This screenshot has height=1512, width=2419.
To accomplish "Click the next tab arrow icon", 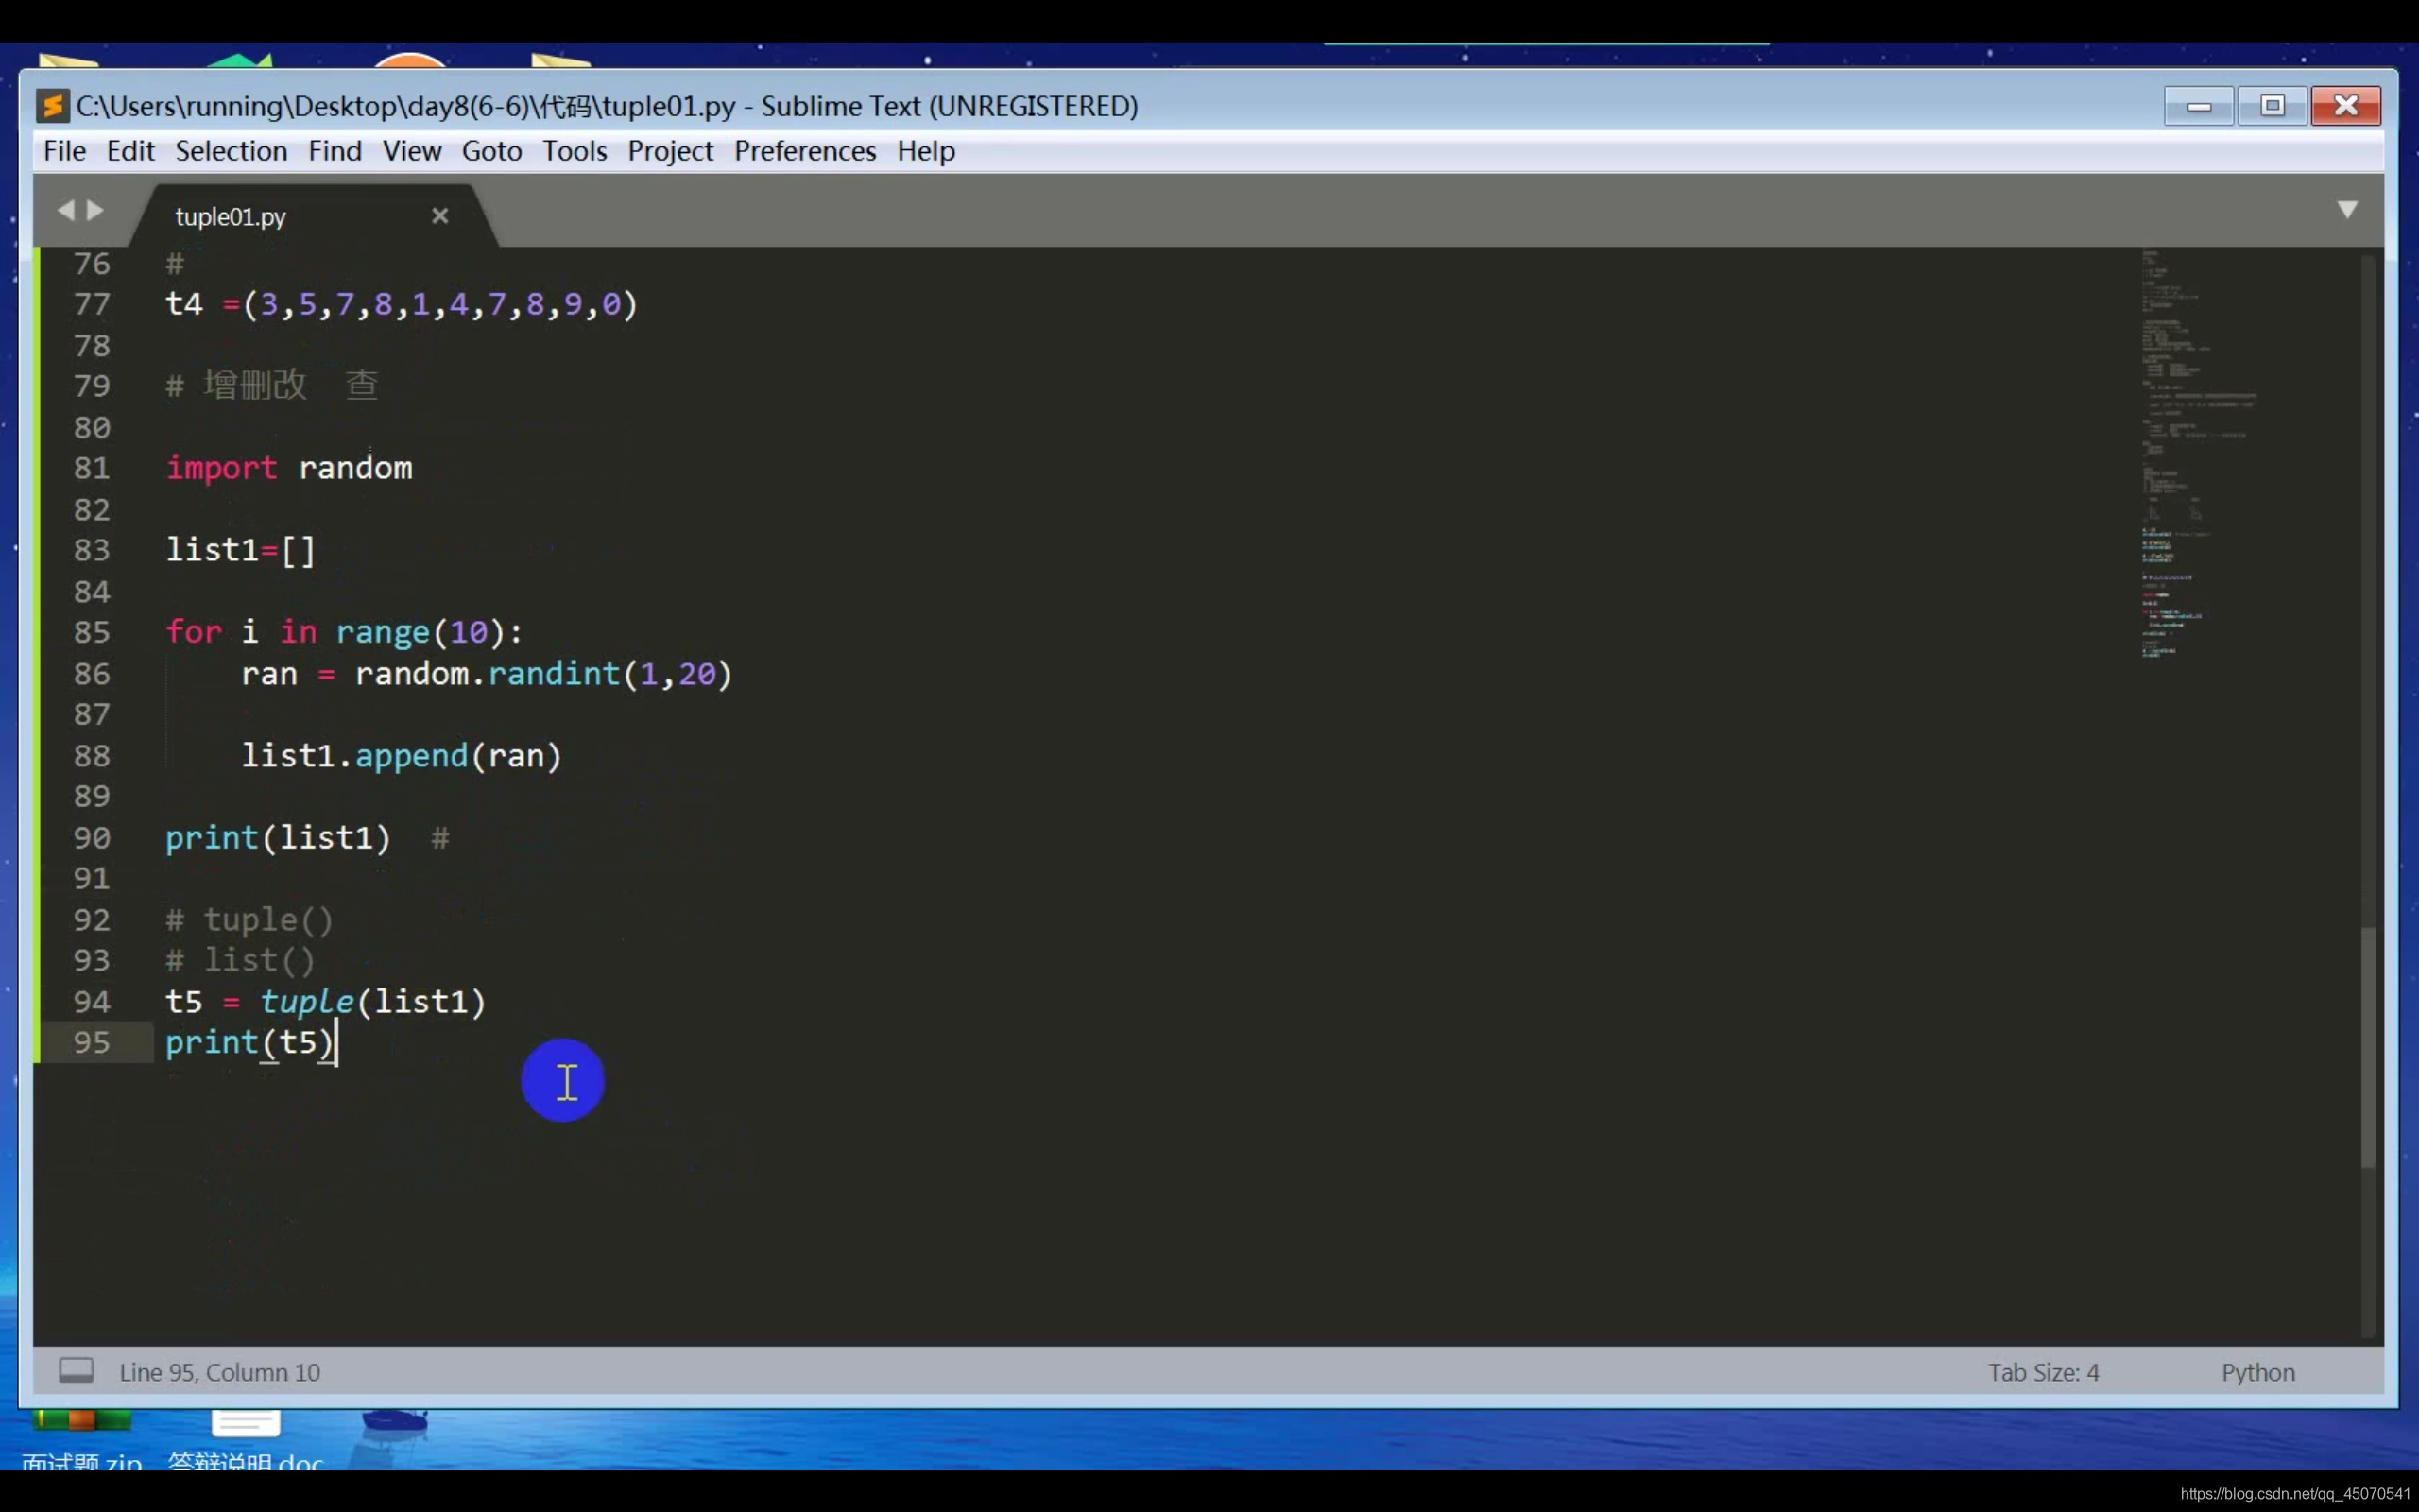I will [x=96, y=210].
